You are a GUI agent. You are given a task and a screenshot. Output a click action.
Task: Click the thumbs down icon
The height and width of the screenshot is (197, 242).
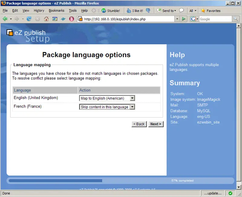(x=148, y=11)
